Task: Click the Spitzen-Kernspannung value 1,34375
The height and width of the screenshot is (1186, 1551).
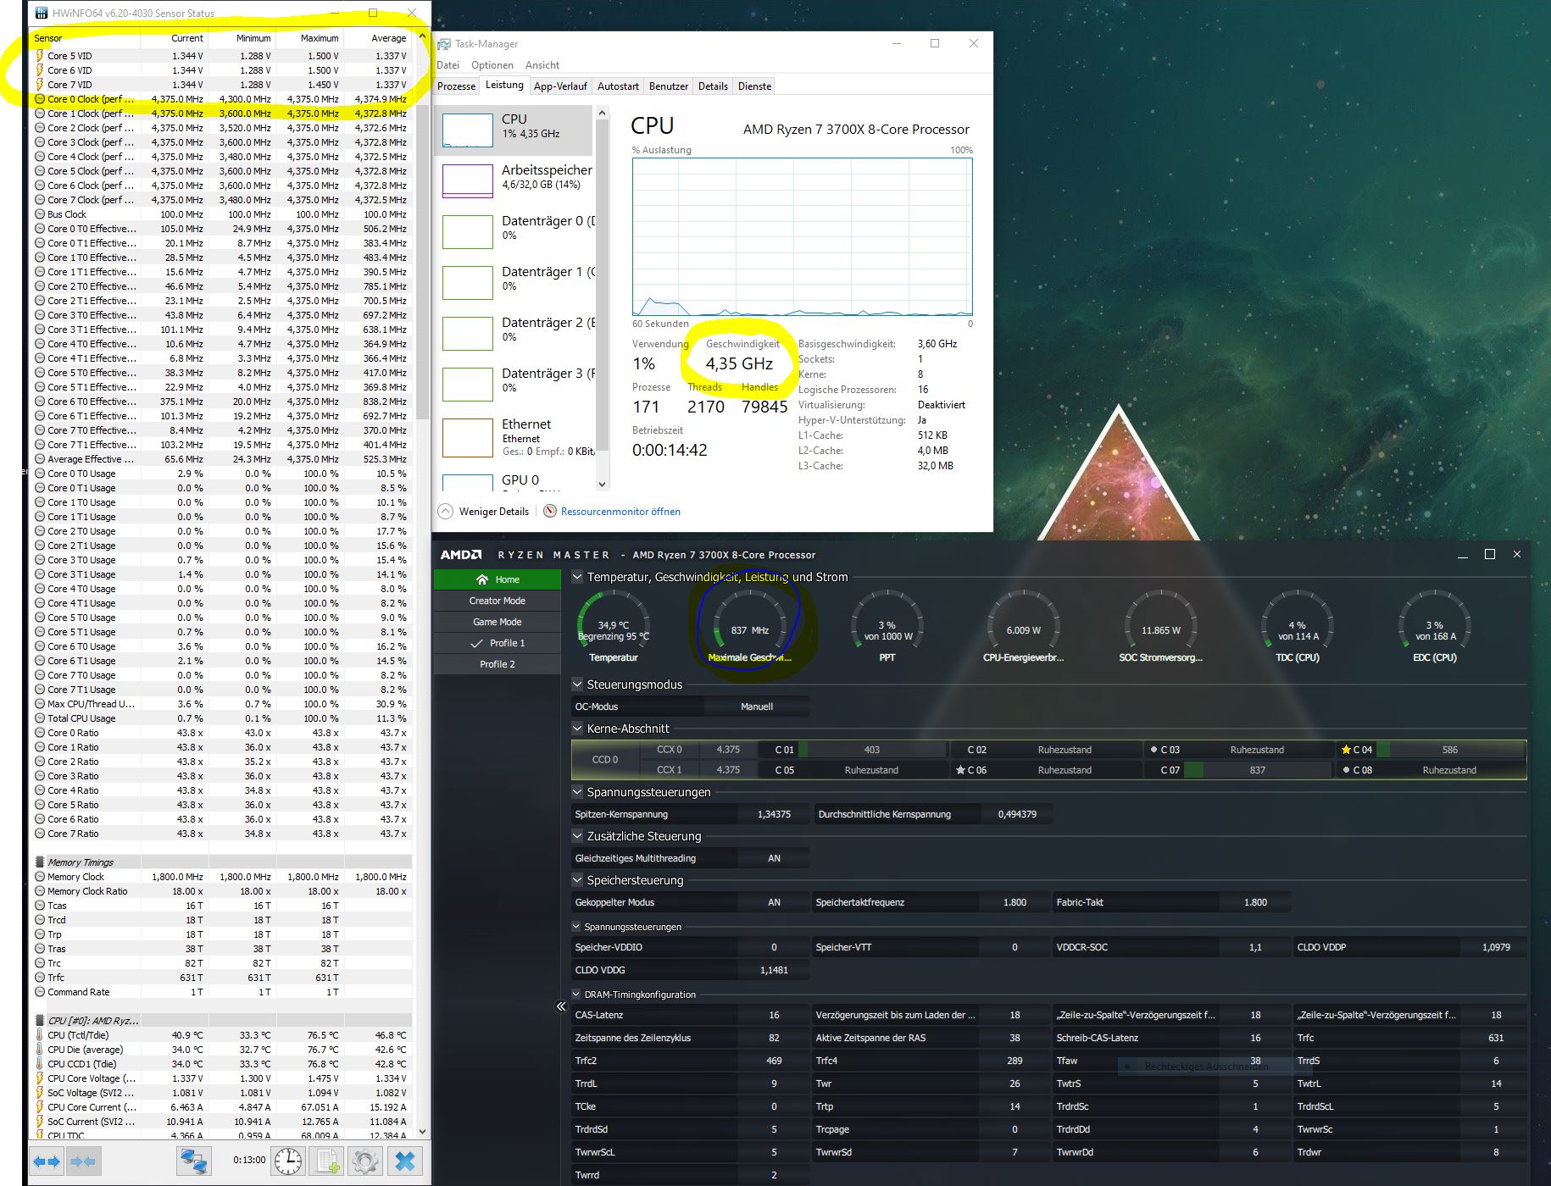Action: coord(774,814)
